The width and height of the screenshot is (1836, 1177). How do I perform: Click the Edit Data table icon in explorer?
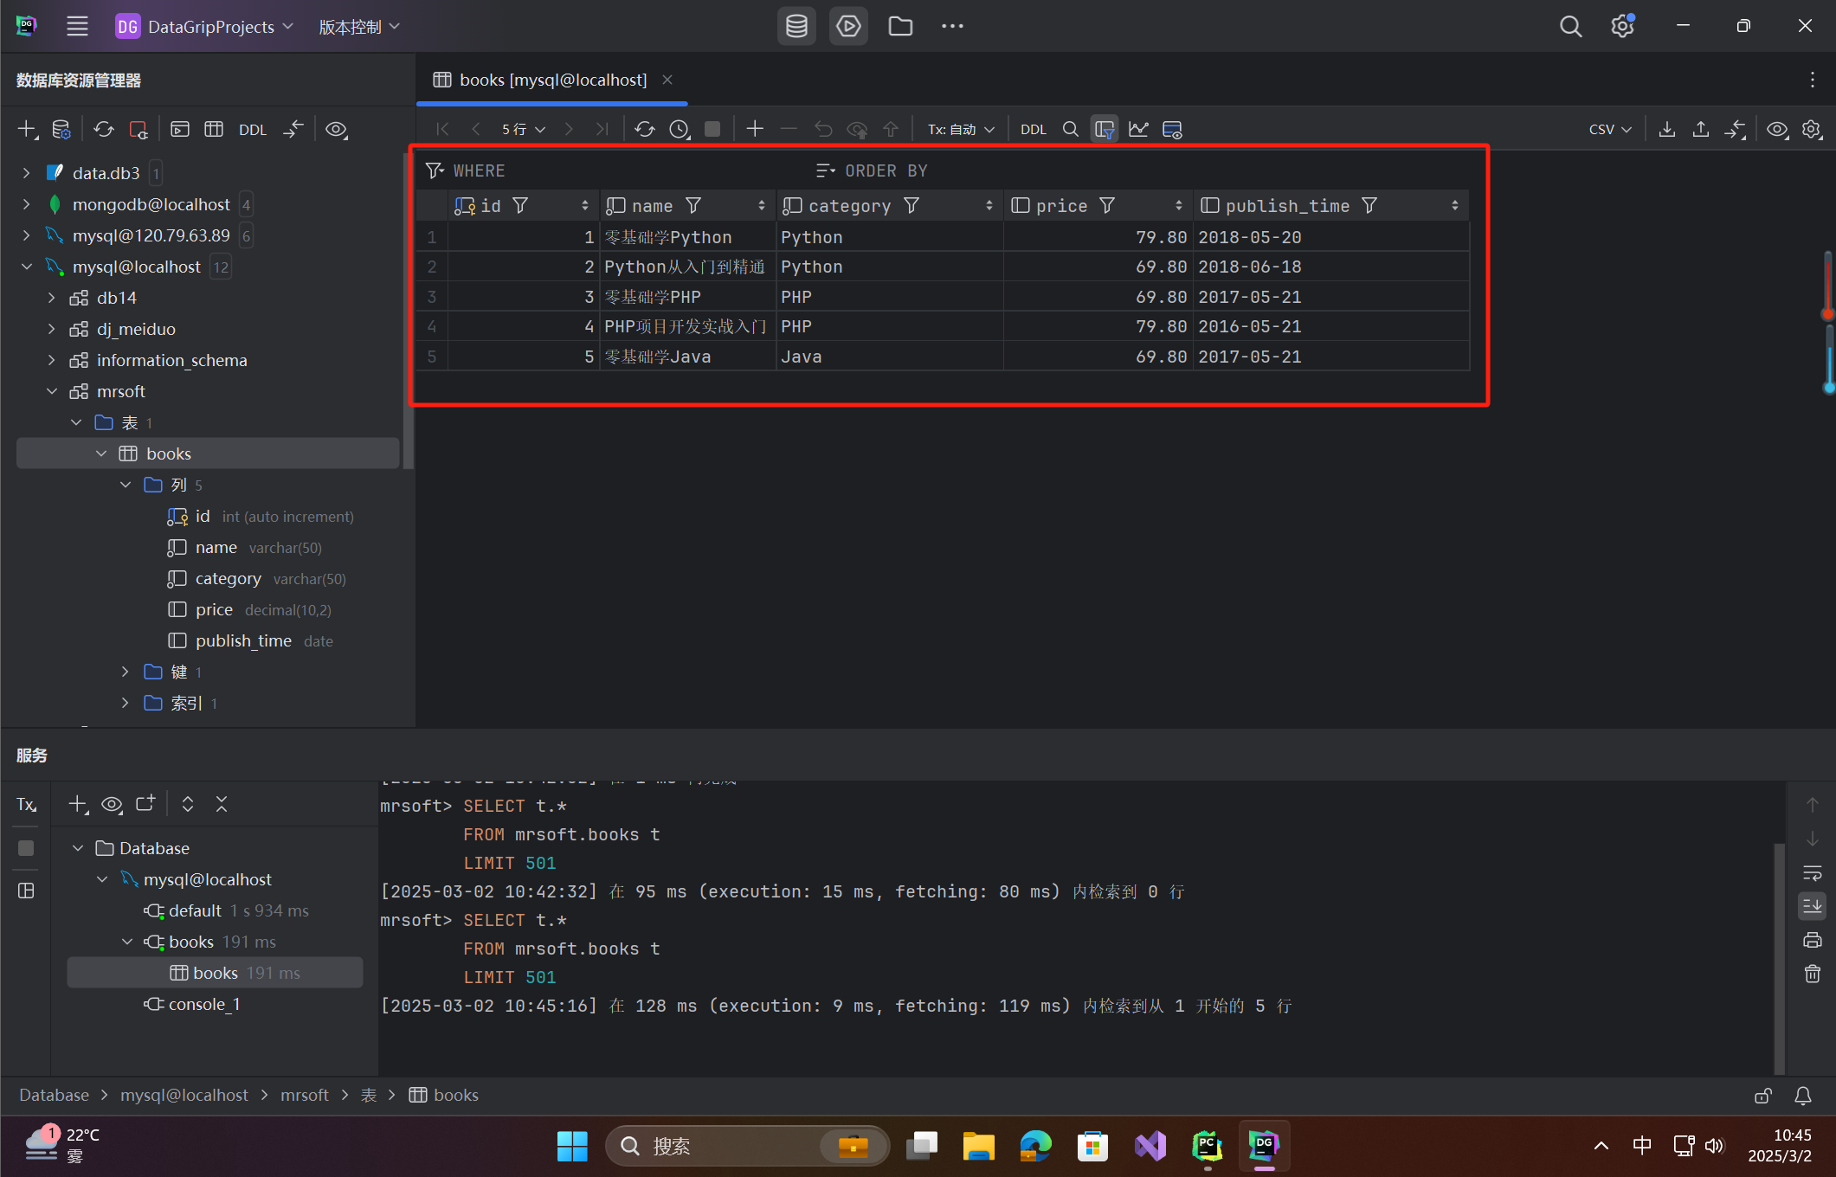pyautogui.click(x=214, y=130)
